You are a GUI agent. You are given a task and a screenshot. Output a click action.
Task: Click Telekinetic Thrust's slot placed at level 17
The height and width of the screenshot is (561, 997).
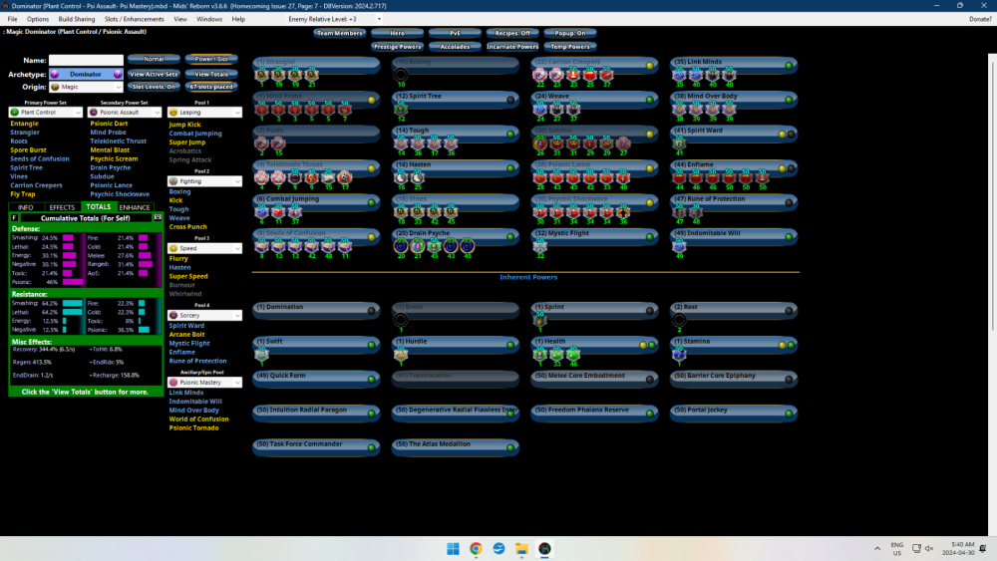pos(345,178)
